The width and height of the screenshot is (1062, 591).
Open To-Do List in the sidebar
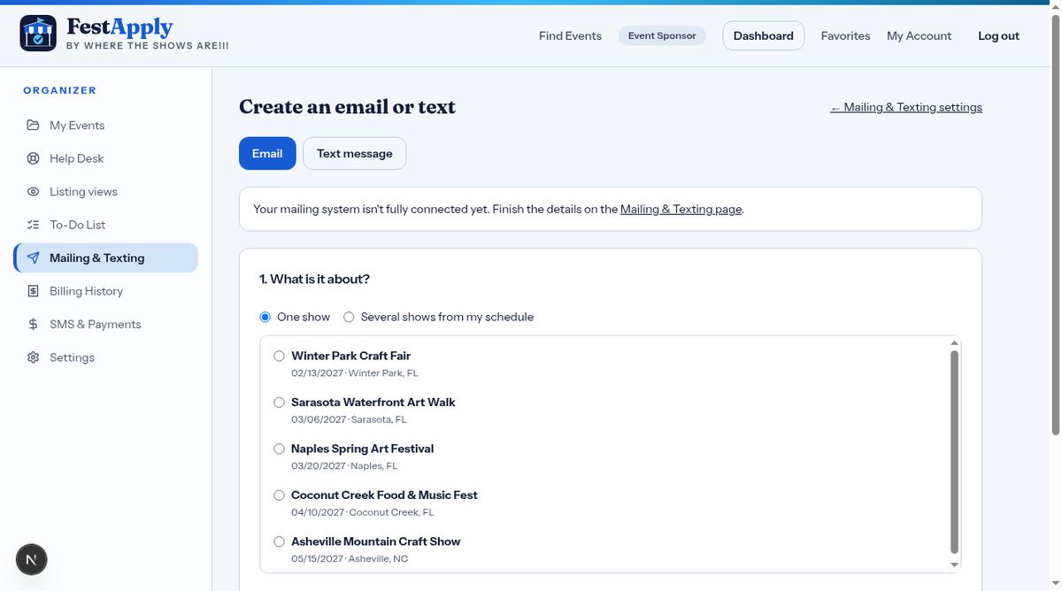pyautogui.click(x=105, y=225)
